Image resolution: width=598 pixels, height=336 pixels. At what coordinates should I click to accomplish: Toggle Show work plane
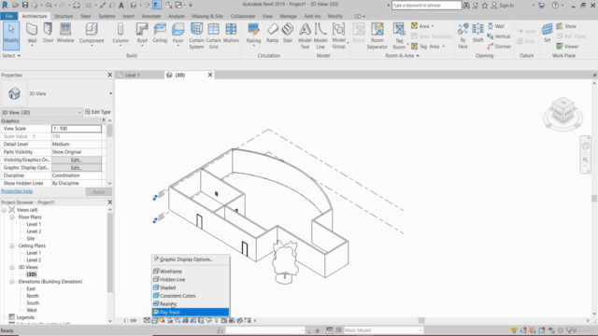click(566, 26)
